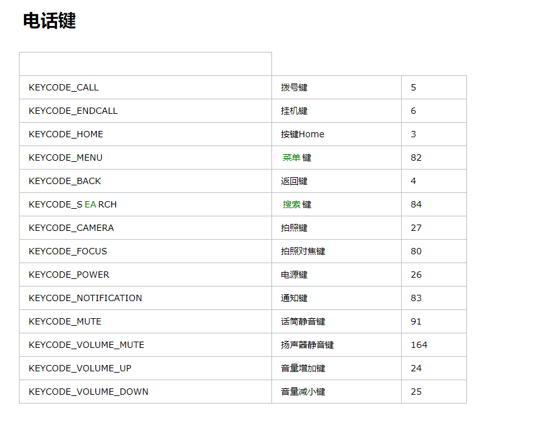Screen dimensions: 558x427
Task: Click the KEYCODE_ENDCALL cell
Action: click(x=146, y=111)
